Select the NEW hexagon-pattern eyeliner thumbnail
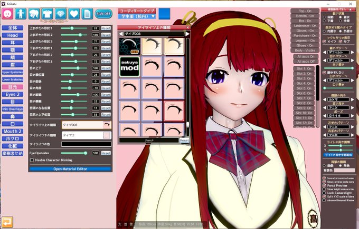The height and width of the screenshot is (229, 359). point(129,46)
